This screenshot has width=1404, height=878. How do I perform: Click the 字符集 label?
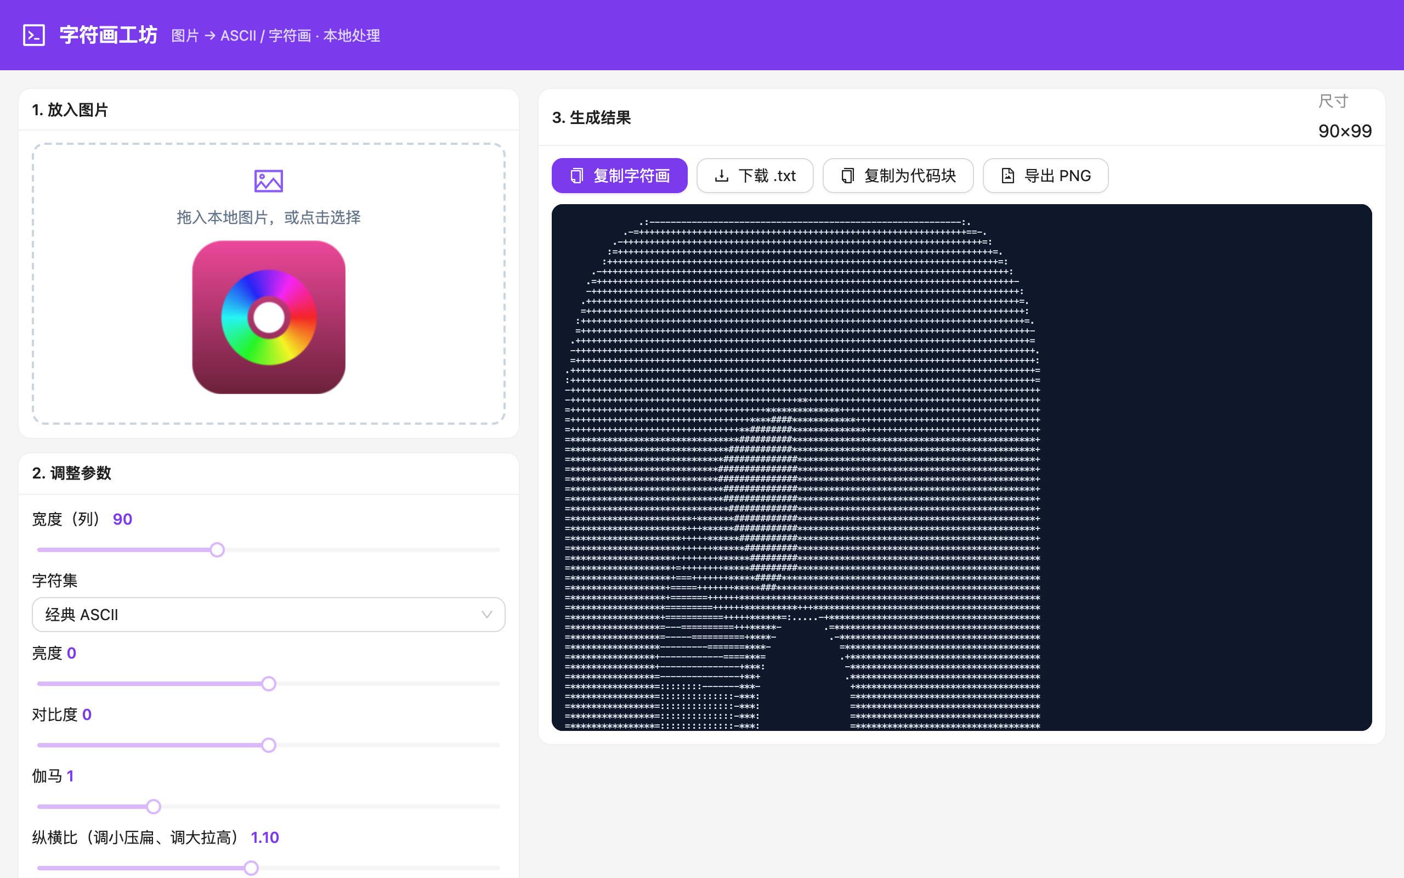[x=54, y=581]
